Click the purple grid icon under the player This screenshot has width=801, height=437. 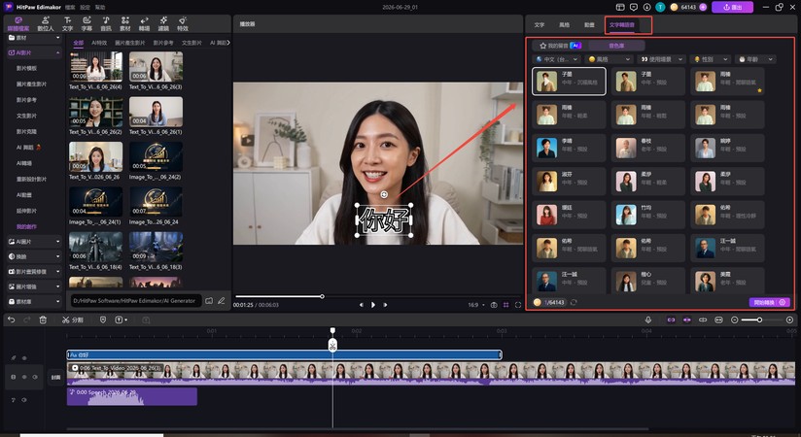tap(505, 305)
